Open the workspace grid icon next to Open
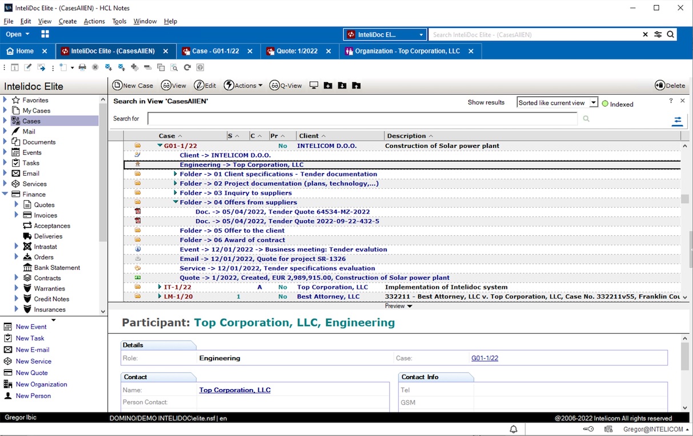This screenshot has width=693, height=436. pyautogui.click(x=45, y=34)
